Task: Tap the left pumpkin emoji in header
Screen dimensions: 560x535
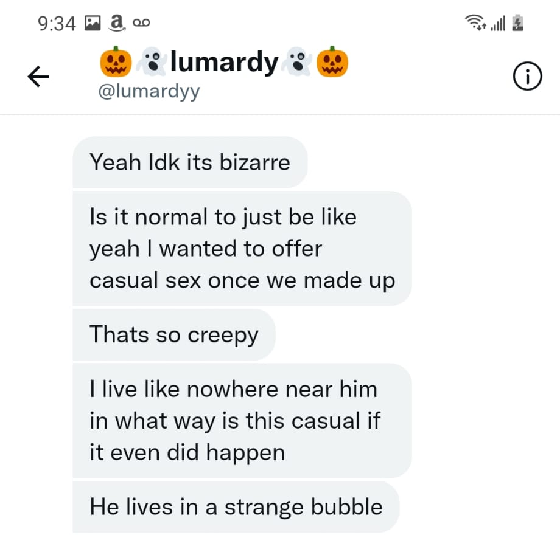Action: (x=116, y=61)
